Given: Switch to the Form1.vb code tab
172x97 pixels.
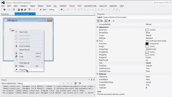Looking at the screenshot, I should [5, 14].
